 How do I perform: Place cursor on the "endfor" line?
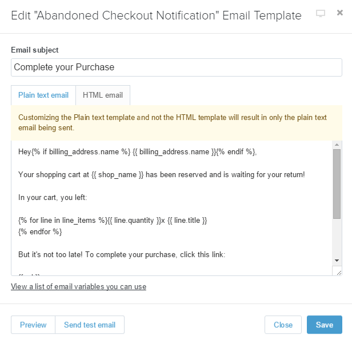[40, 231]
